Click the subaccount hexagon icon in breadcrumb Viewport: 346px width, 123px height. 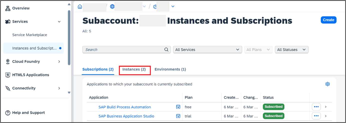[155, 6]
